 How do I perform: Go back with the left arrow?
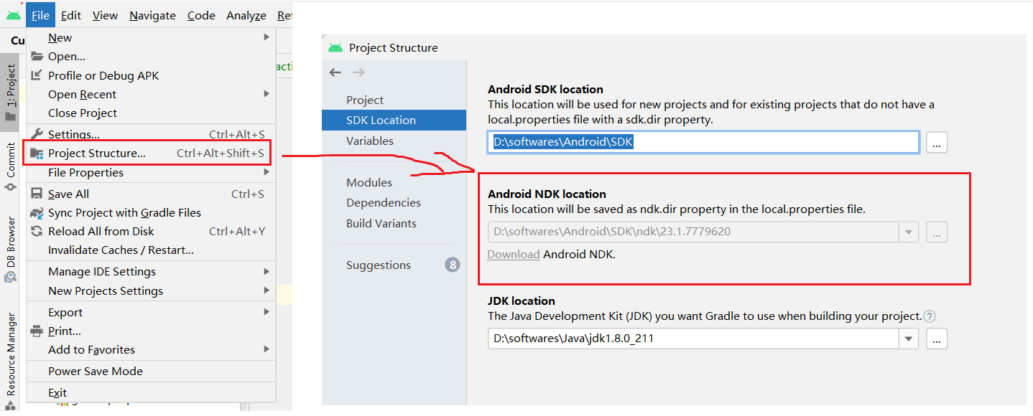coord(335,72)
